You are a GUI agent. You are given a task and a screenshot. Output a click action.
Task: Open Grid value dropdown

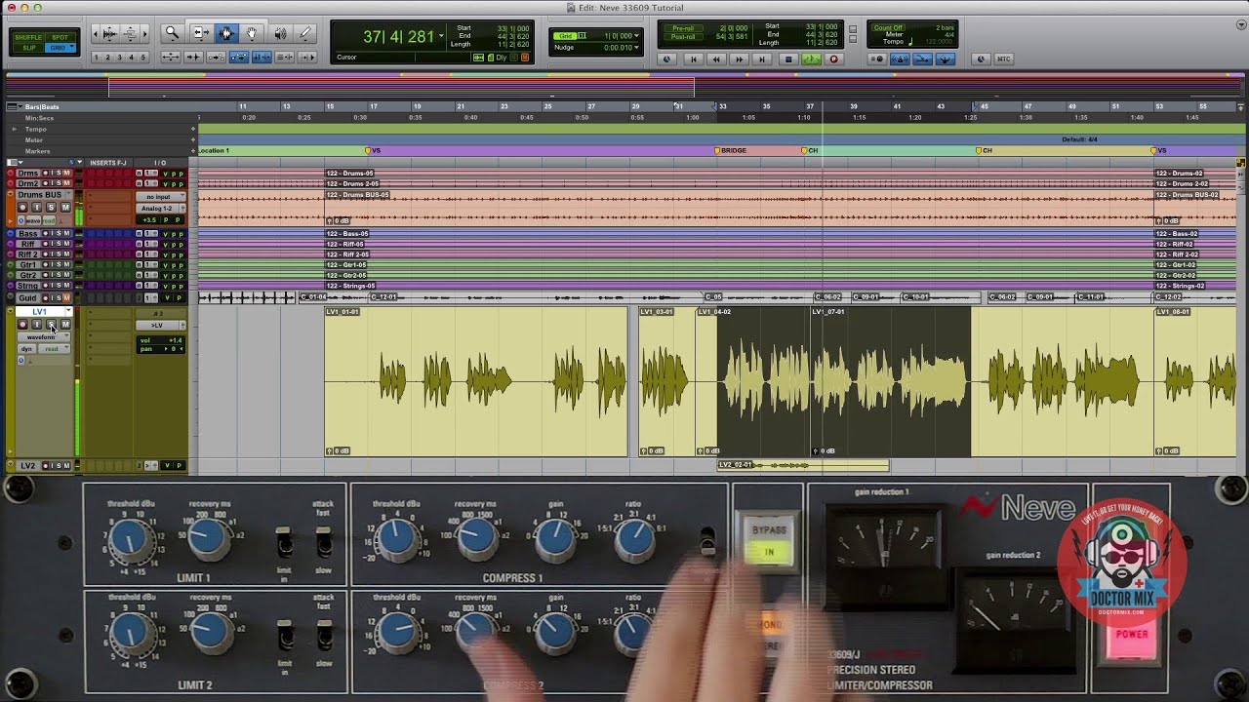point(636,36)
